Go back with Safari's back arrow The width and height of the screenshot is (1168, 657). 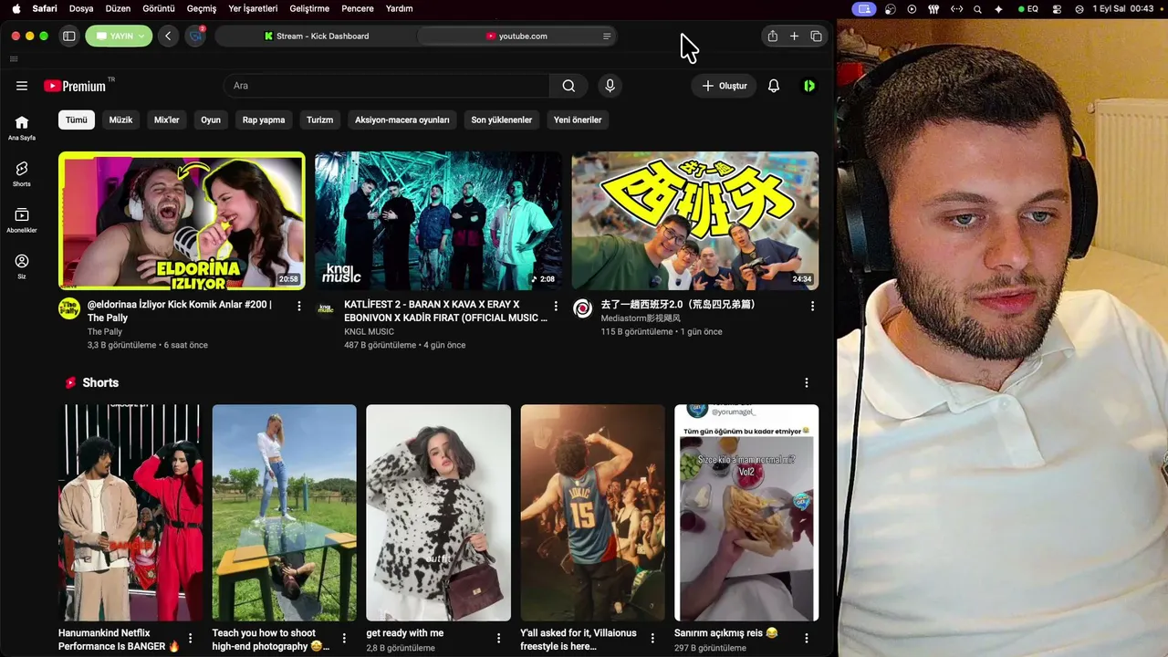pyautogui.click(x=168, y=36)
